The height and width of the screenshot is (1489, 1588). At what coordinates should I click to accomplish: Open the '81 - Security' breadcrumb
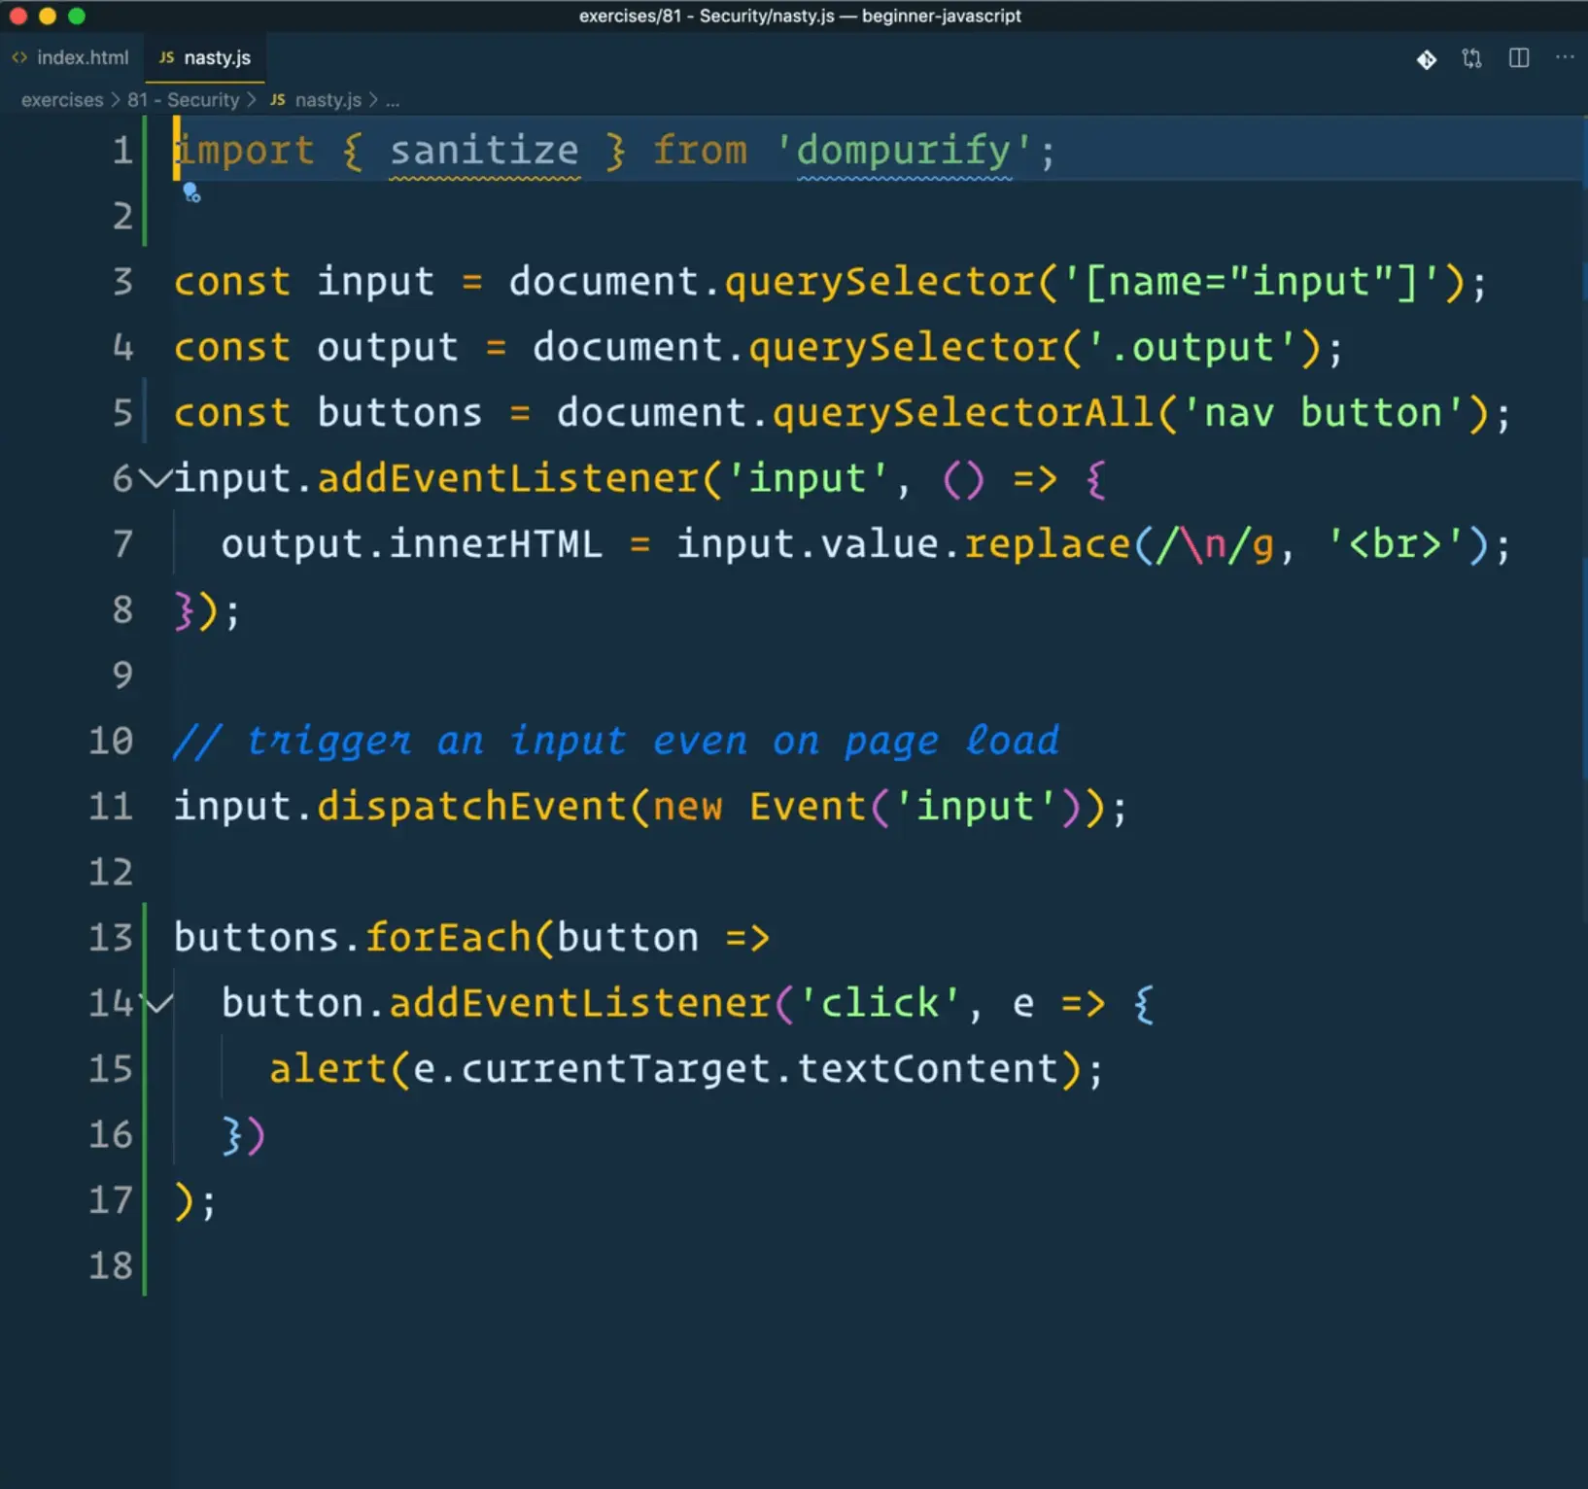coord(183,100)
